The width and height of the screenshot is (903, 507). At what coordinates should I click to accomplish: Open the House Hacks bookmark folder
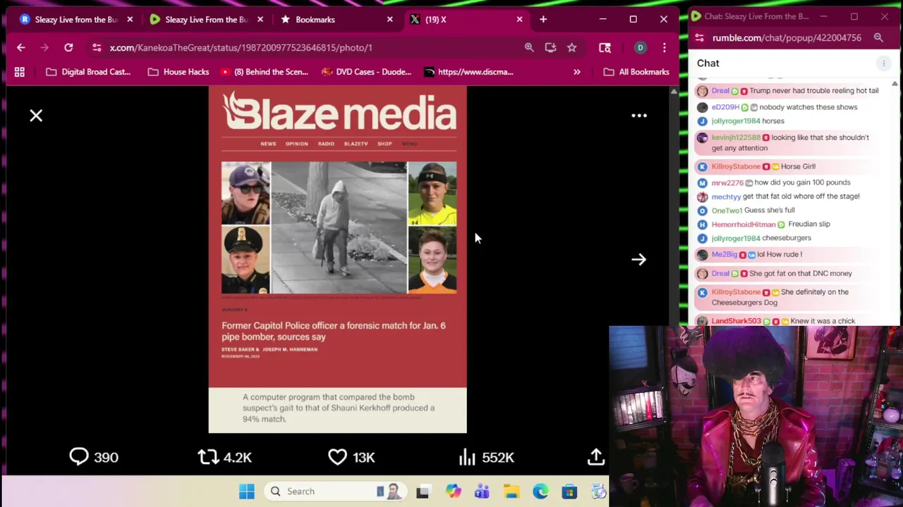(178, 72)
